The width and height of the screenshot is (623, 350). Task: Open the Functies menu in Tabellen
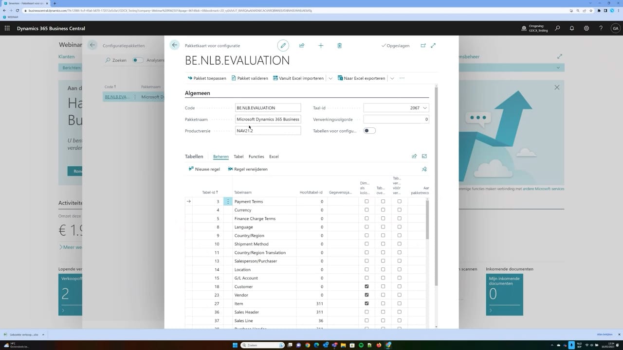[x=257, y=157]
